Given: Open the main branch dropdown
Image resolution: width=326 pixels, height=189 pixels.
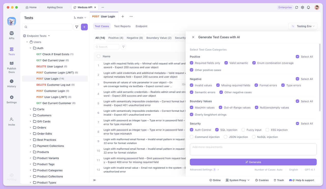Looking at the screenshot, I should click(80, 18).
